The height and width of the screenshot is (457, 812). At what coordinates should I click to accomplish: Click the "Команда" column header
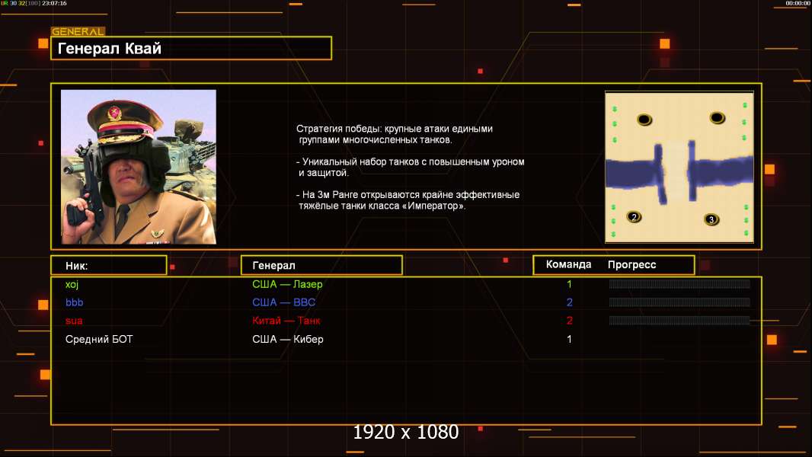coord(568,264)
